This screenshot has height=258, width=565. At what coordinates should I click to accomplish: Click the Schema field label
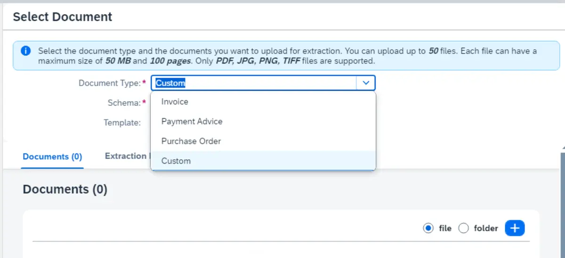tap(124, 103)
